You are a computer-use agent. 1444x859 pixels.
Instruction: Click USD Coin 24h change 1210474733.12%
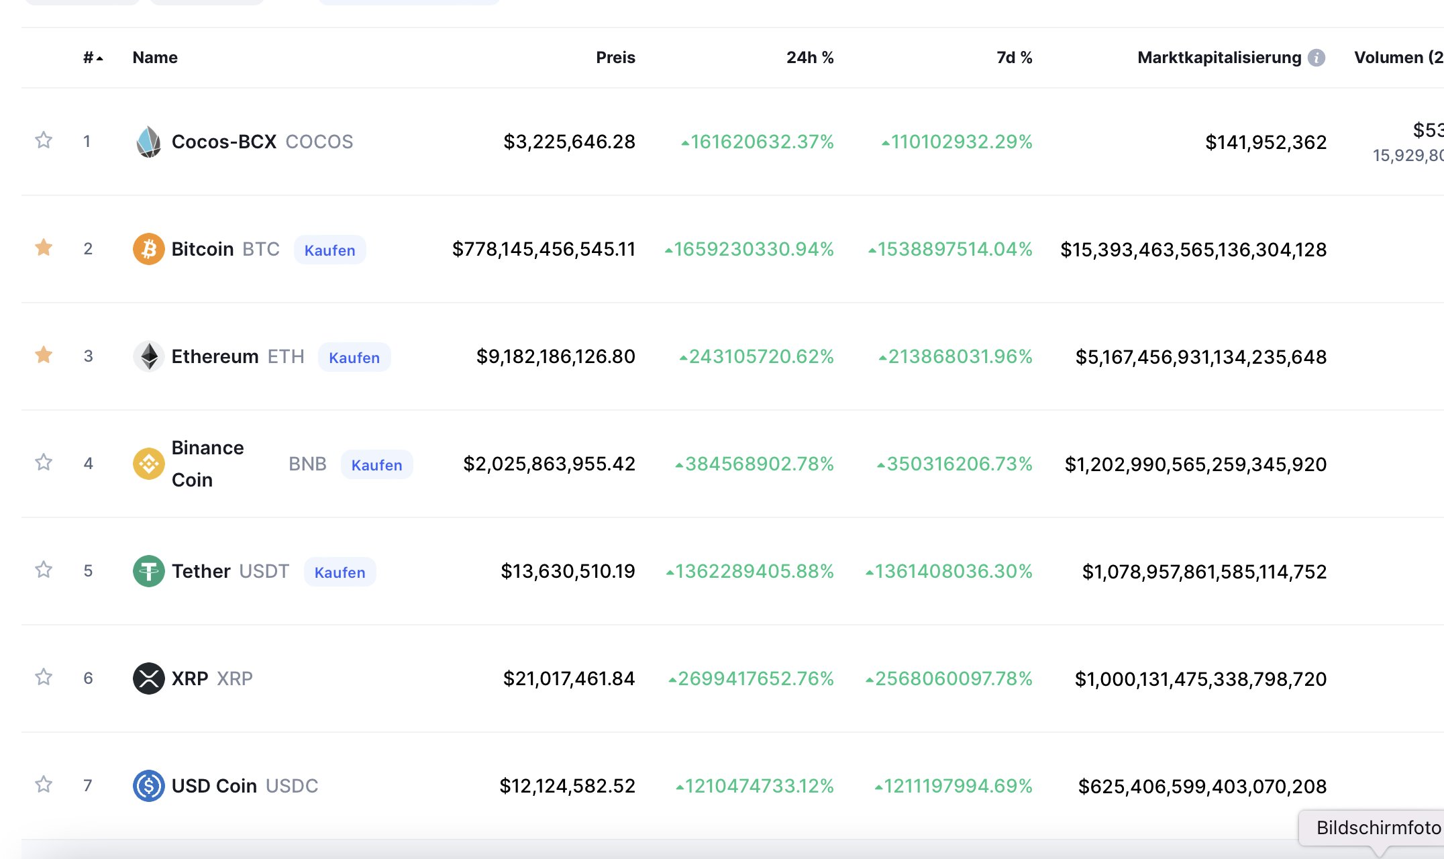point(755,786)
